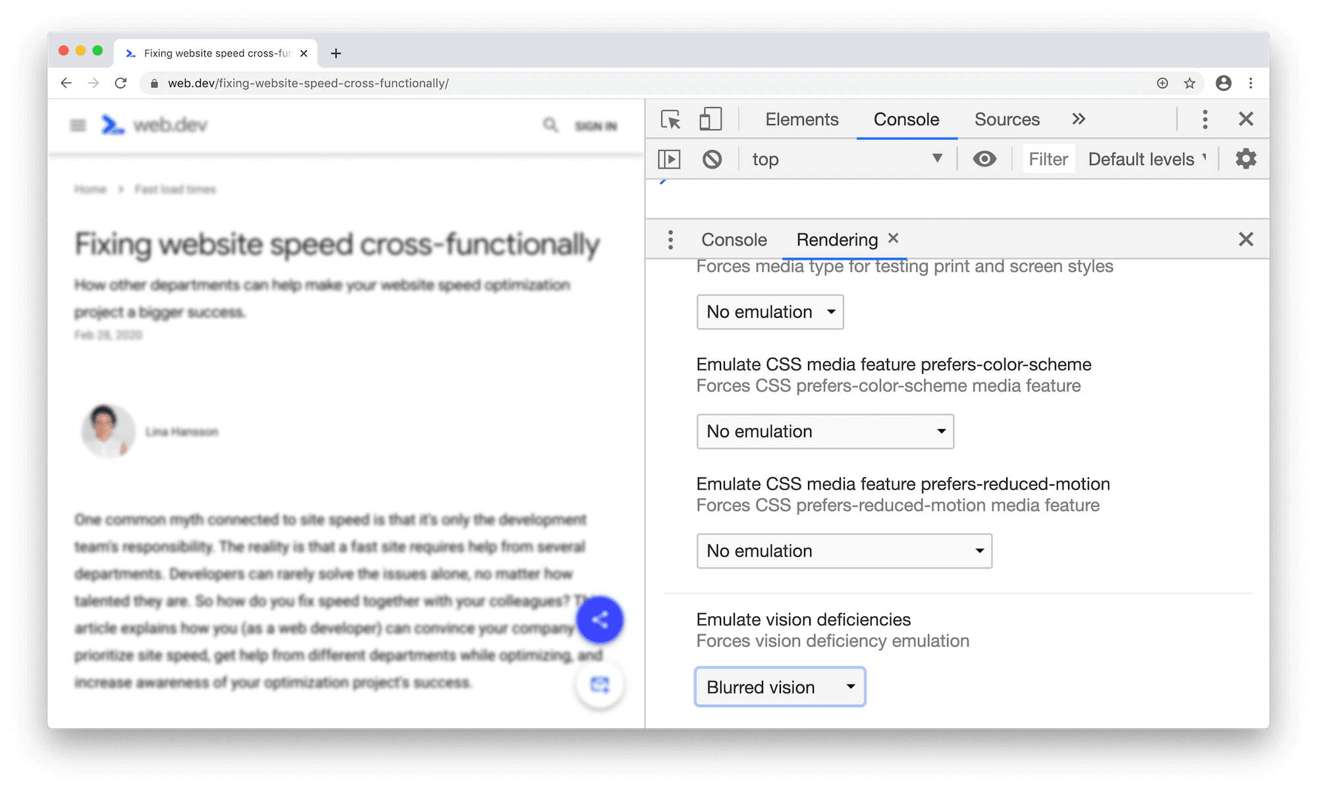The height and width of the screenshot is (791, 1317).
Task: Click the inspect/cursor element icon
Action: tap(672, 118)
